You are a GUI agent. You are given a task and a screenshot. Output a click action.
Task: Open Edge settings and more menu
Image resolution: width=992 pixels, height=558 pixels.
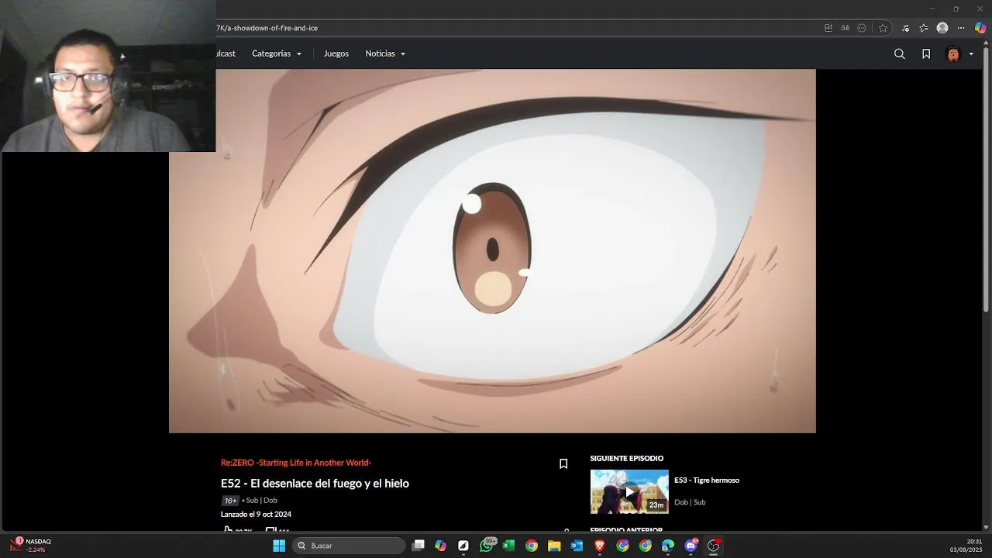961,28
